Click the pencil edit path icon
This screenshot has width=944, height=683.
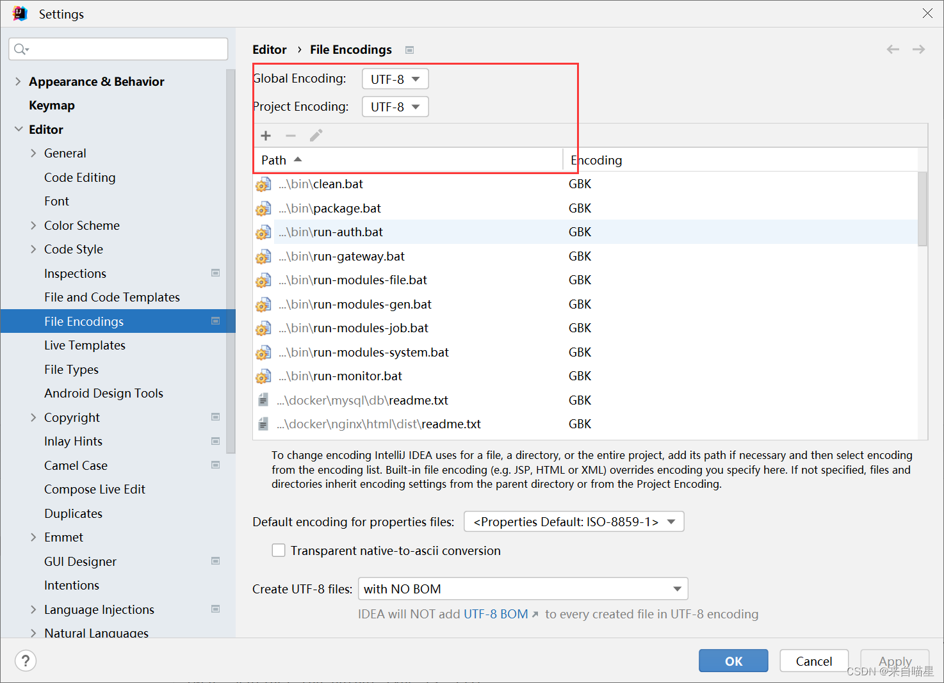[315, 135]
